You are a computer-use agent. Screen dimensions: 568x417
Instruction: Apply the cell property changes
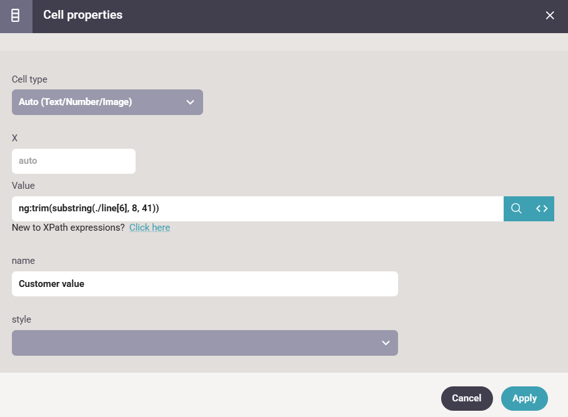point(524,398)
